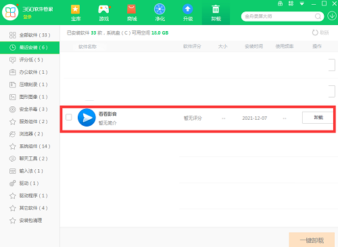Viewport: 338px width, 247px height.
Task: Select the 卸载 trash can tab
Action: (x=216, y=13)
